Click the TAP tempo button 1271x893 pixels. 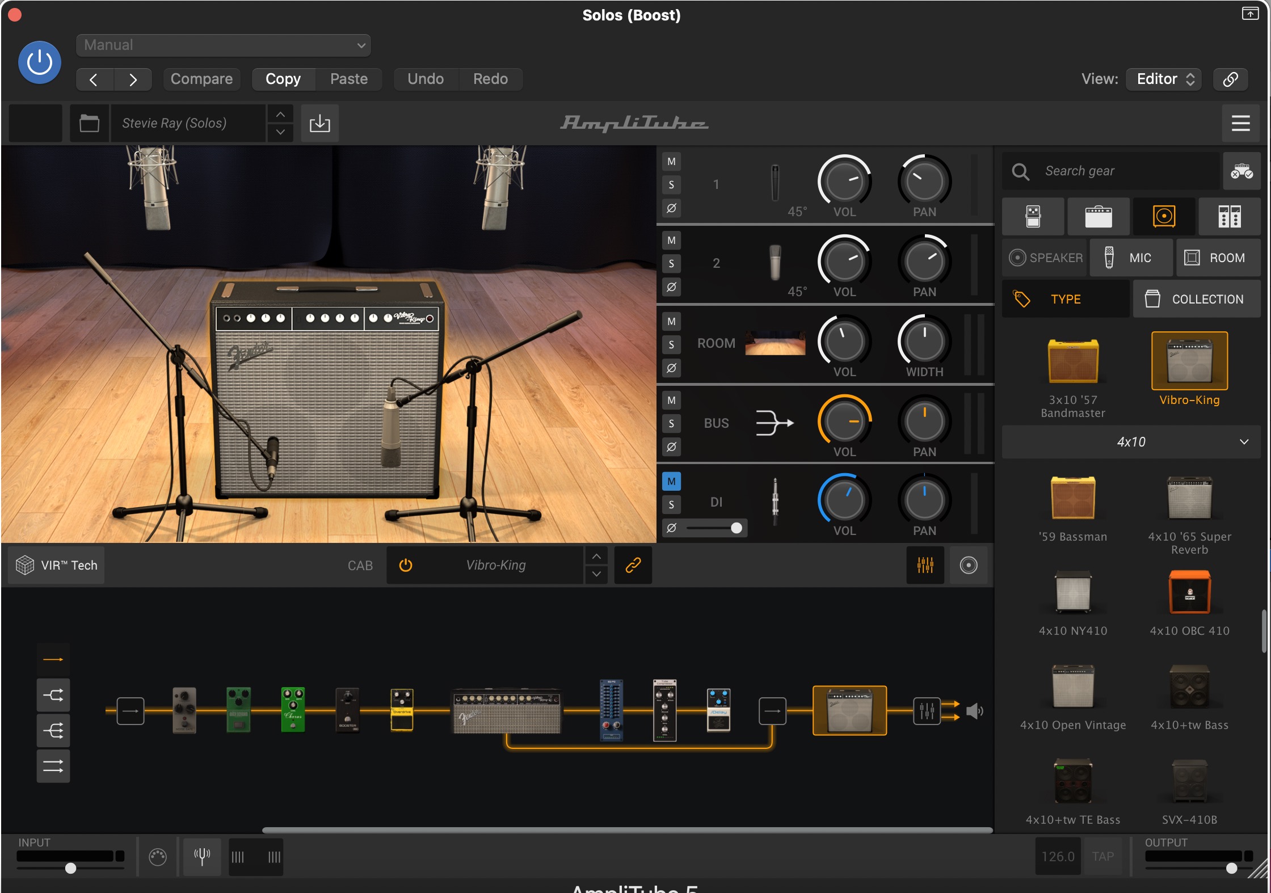tap(1103, 857)
